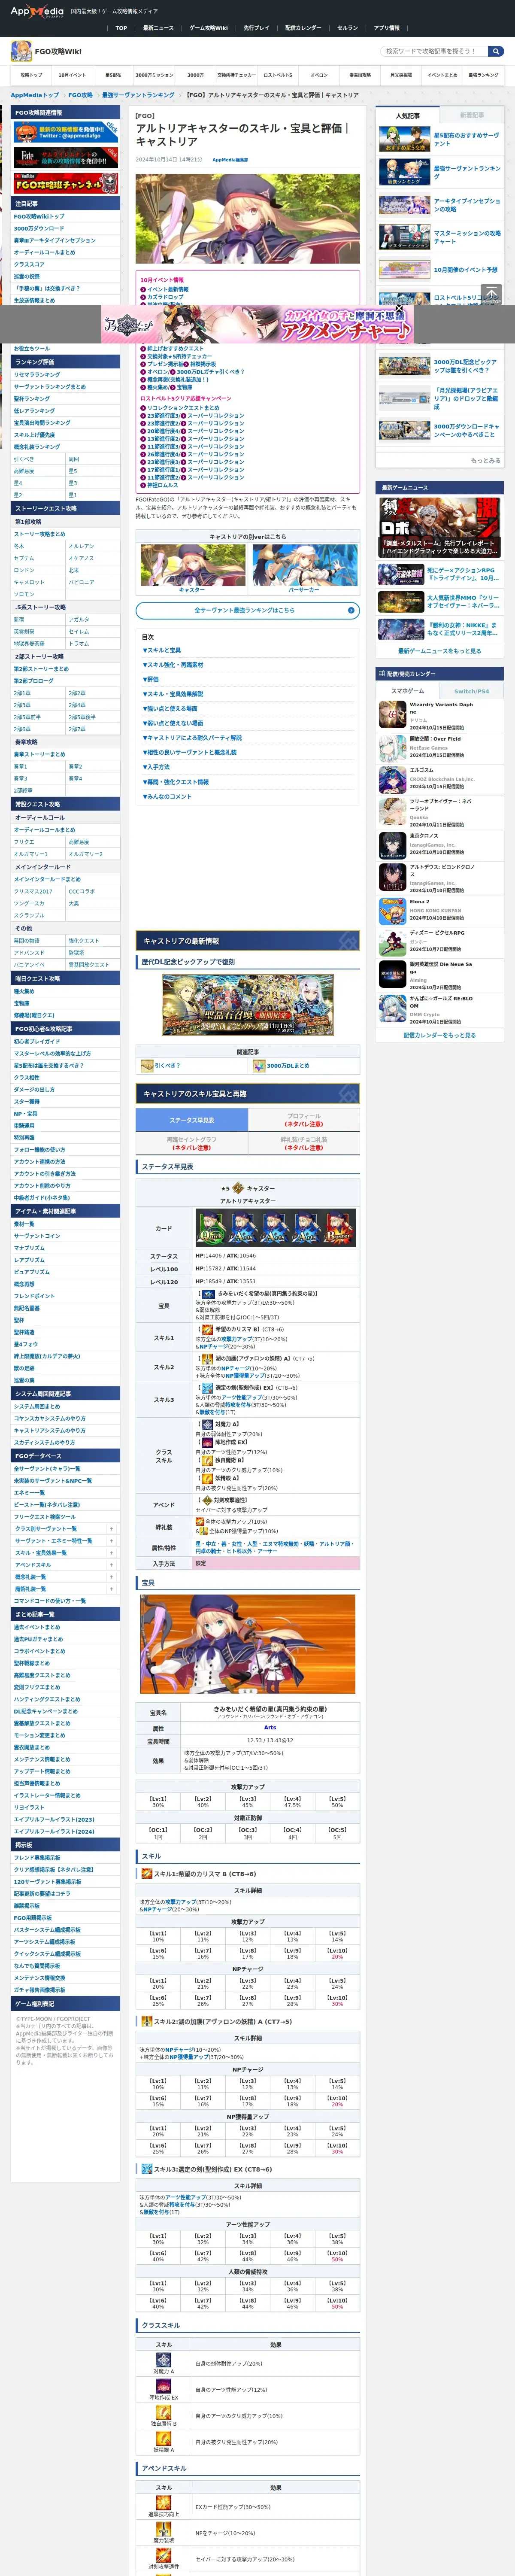Open 配信カレンダー in the top navigation
This screenshot has height=2576, width=515.
pyautogui.click(x=303, y=28)
